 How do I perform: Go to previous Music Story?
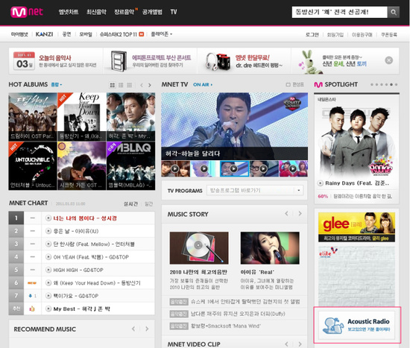click(x=286, y=214)
